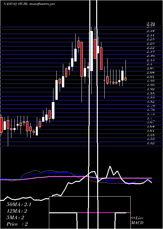Click the 1.58 price axis label
This screenshot has height=229, width=163.
click(151, 135)
